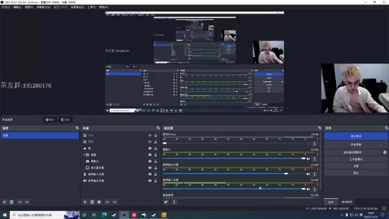Mute the 音频输出采集 channel
The image size is (389, 219).
pos(308,174)
